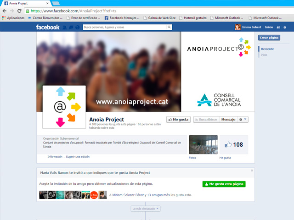294x220 pixels.
Task: Open the Fotos thumbnail
Action: click(x=203, y=145)
